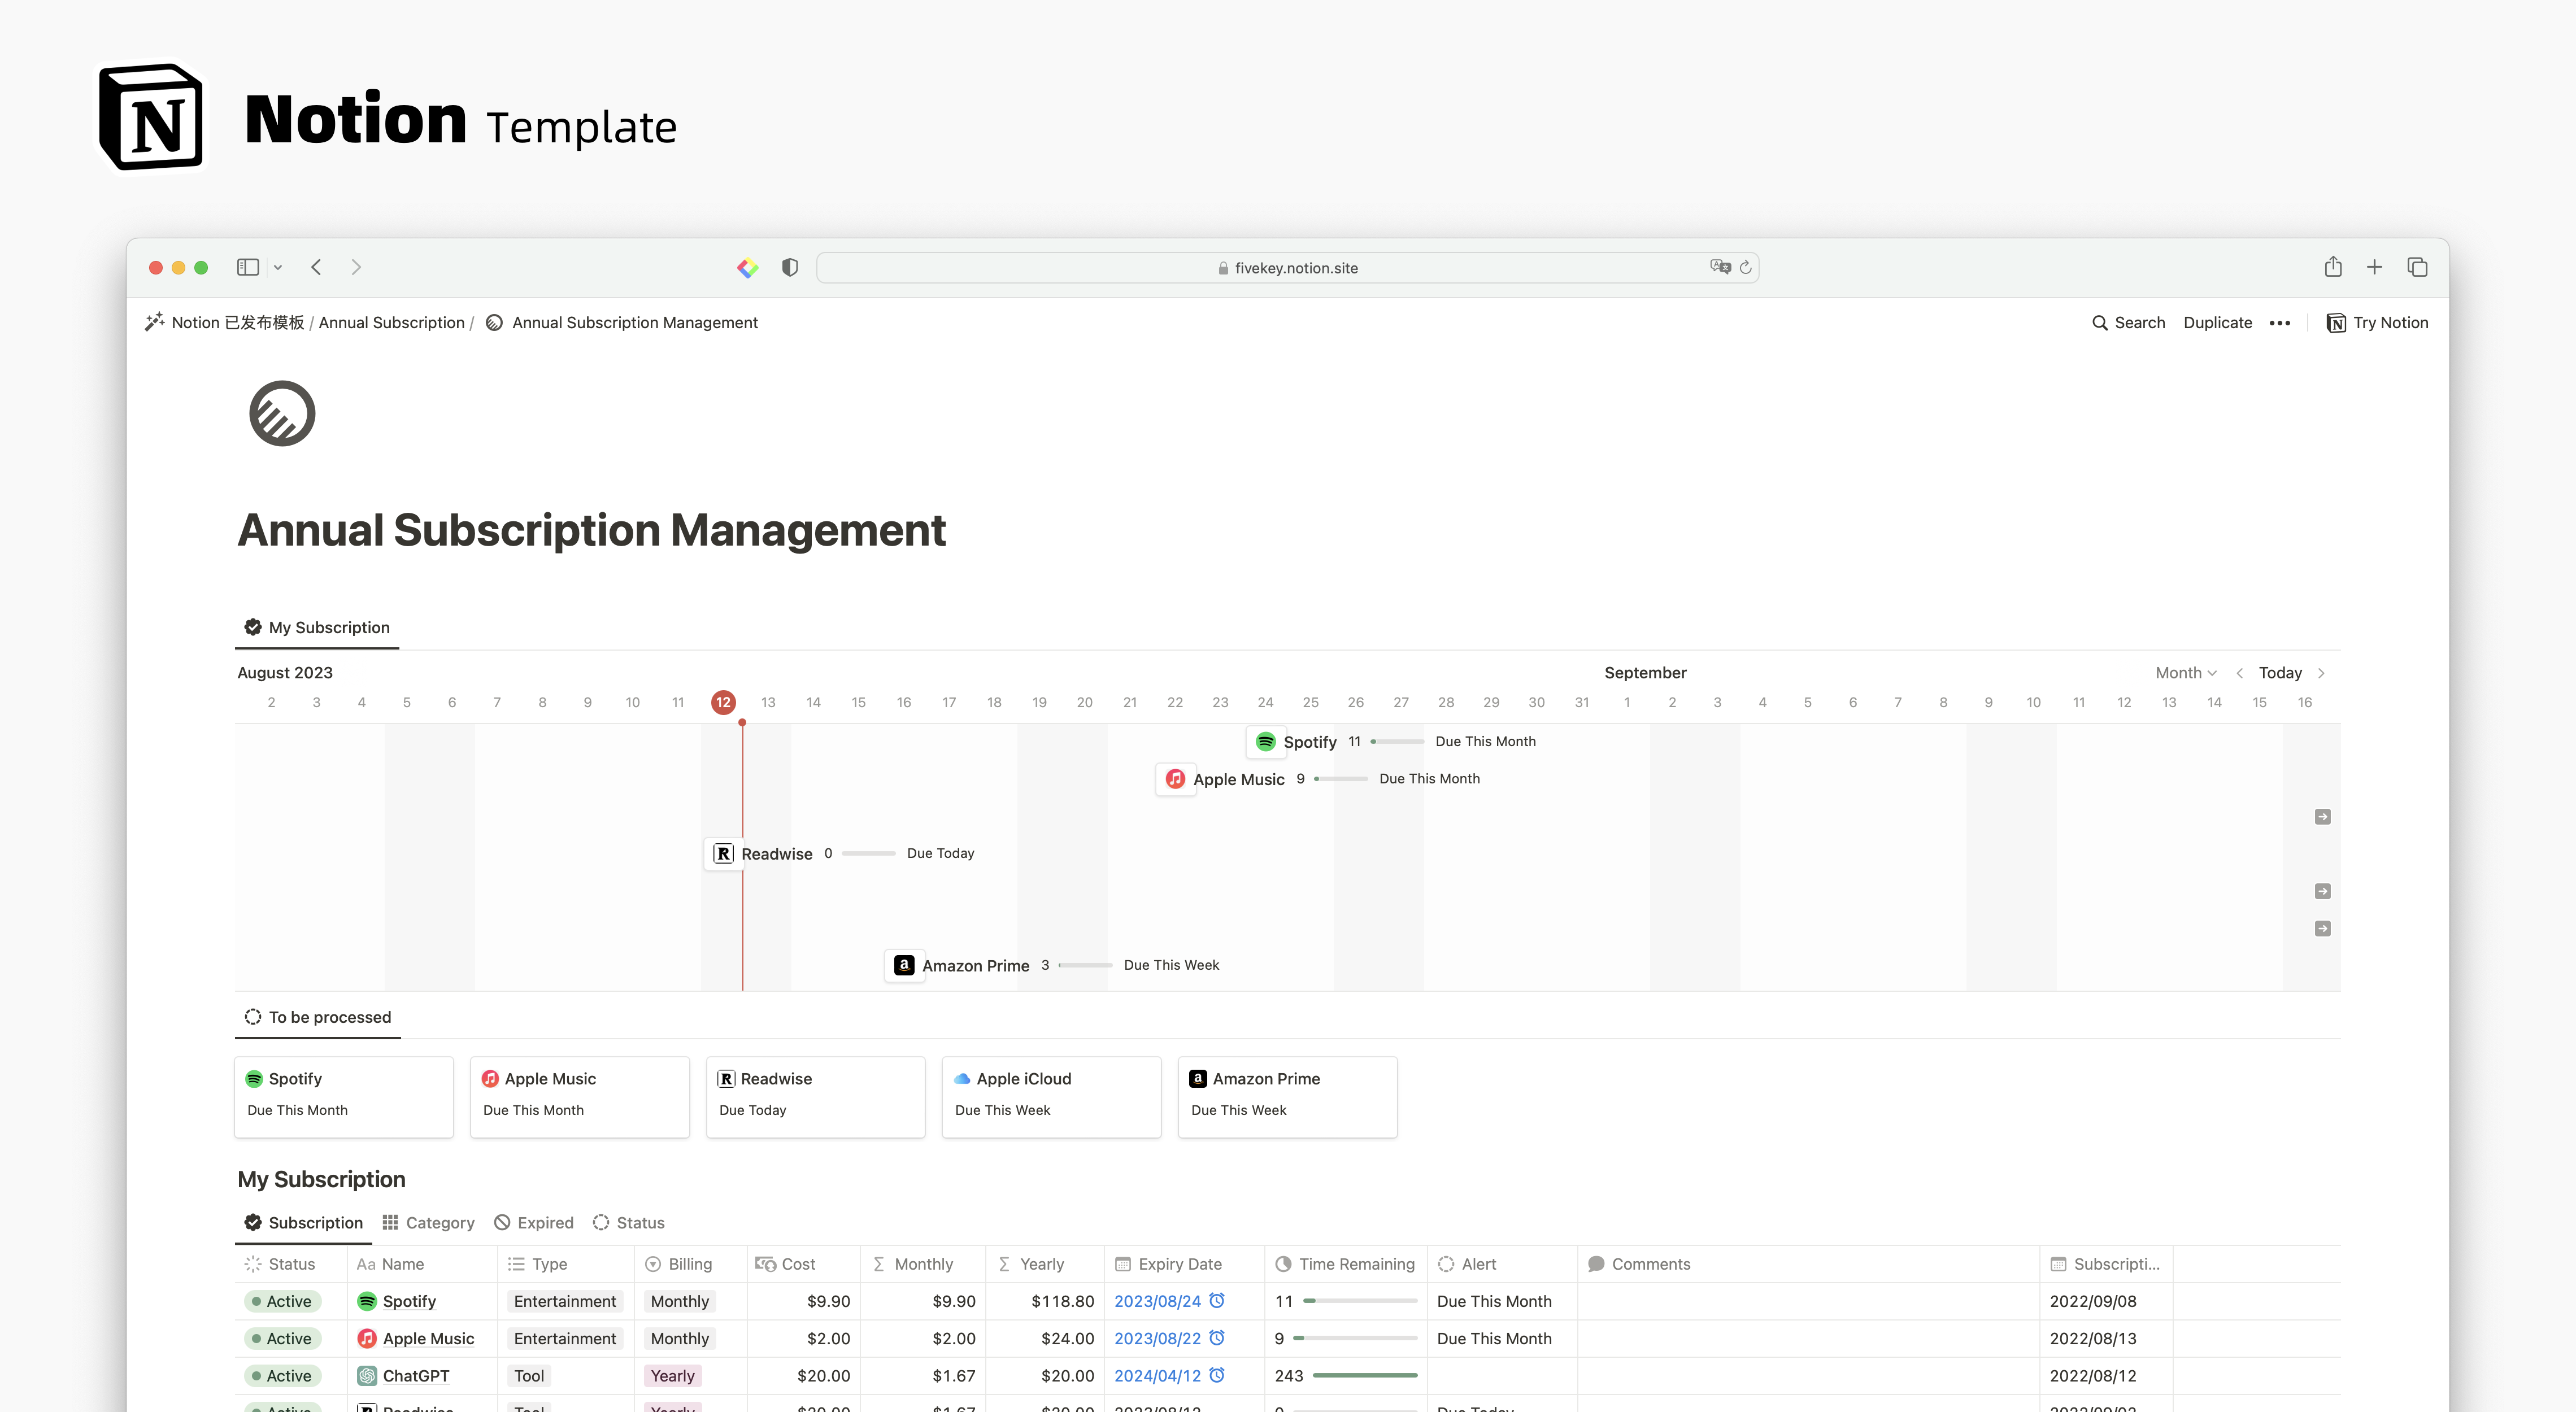
Task: Open the Safari share icon
Action: pyautogui.click(x=2333, y=266)
